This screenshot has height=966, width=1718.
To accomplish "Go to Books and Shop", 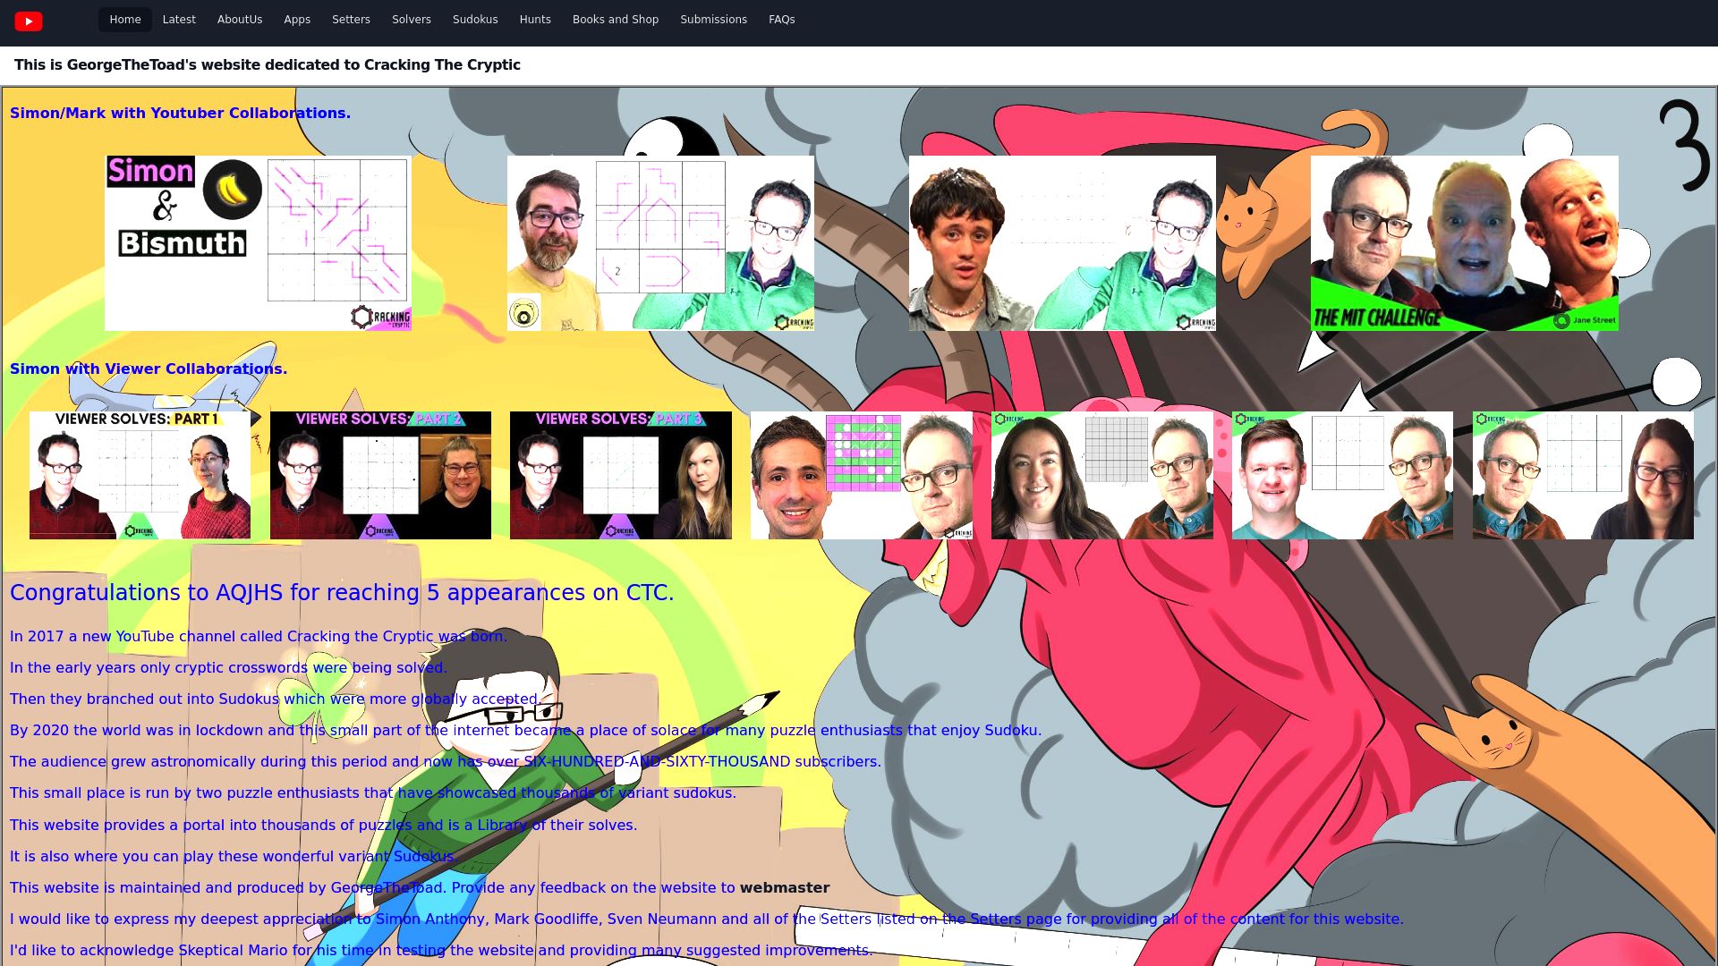I will pyautogui.click(x=616, y=20).
